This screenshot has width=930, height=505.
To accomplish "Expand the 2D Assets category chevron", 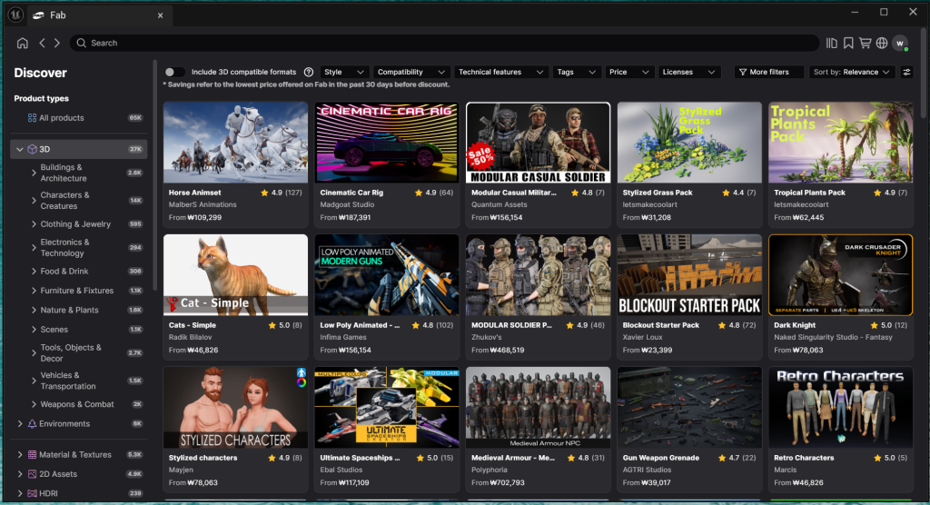I will tap(20, 474).
